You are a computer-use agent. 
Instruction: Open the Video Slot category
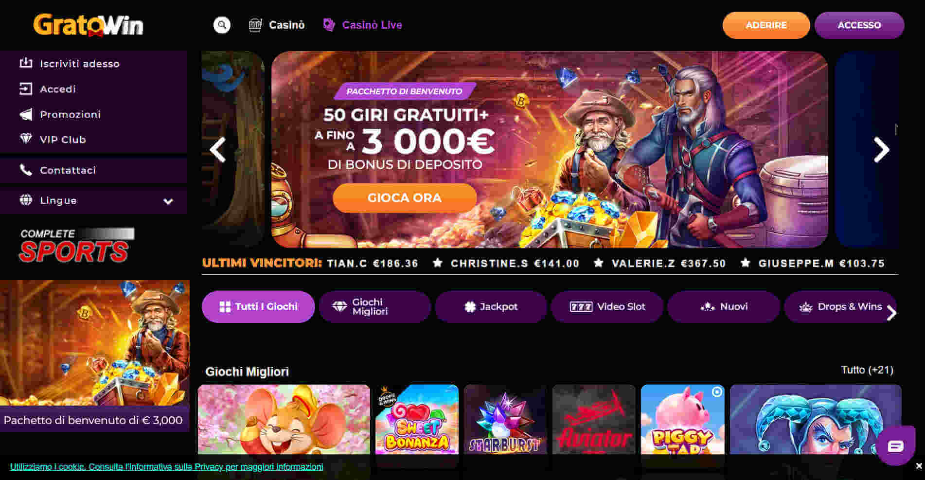pyautogui.click(x=607, y=306)
